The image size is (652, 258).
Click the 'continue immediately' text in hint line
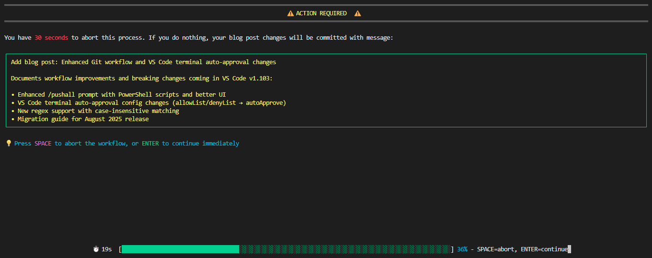(206, 143)
